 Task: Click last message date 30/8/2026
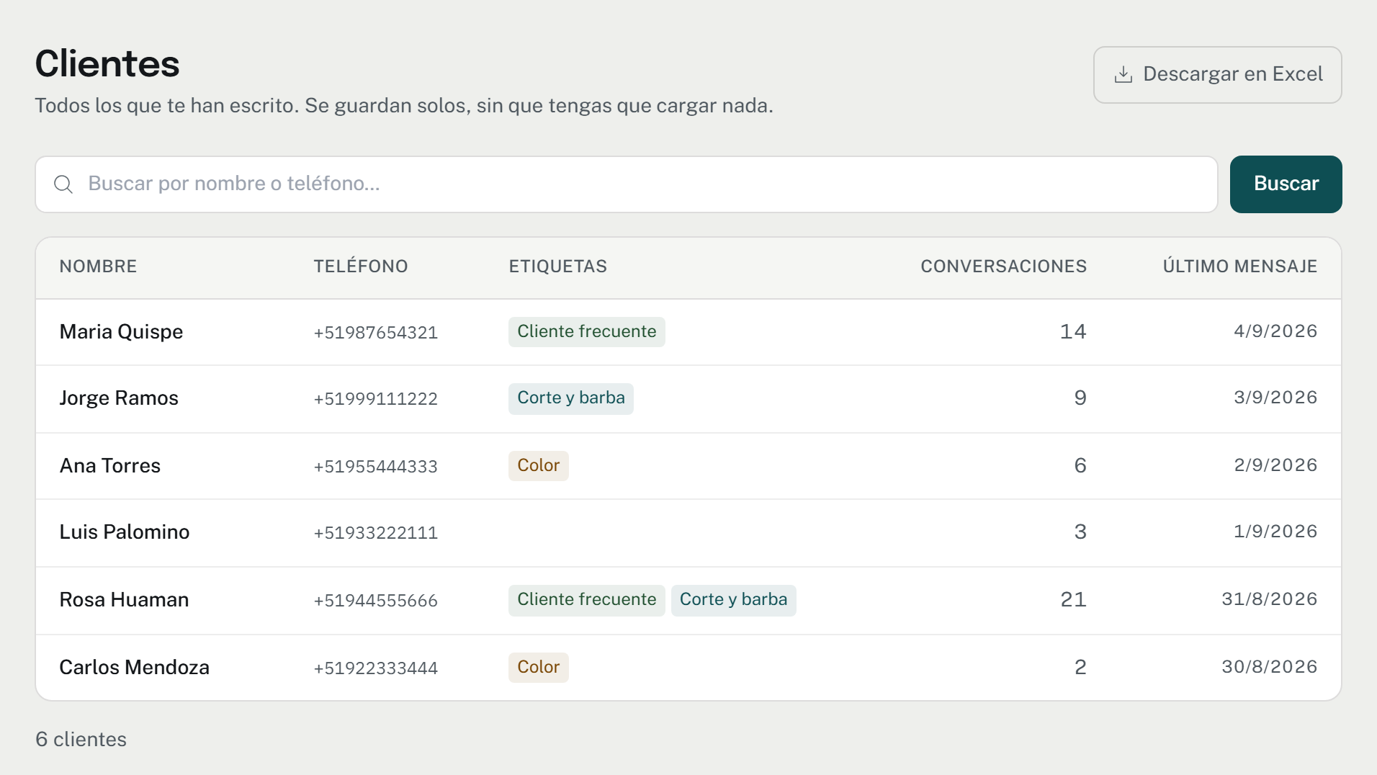click(x=1270, y=667)
